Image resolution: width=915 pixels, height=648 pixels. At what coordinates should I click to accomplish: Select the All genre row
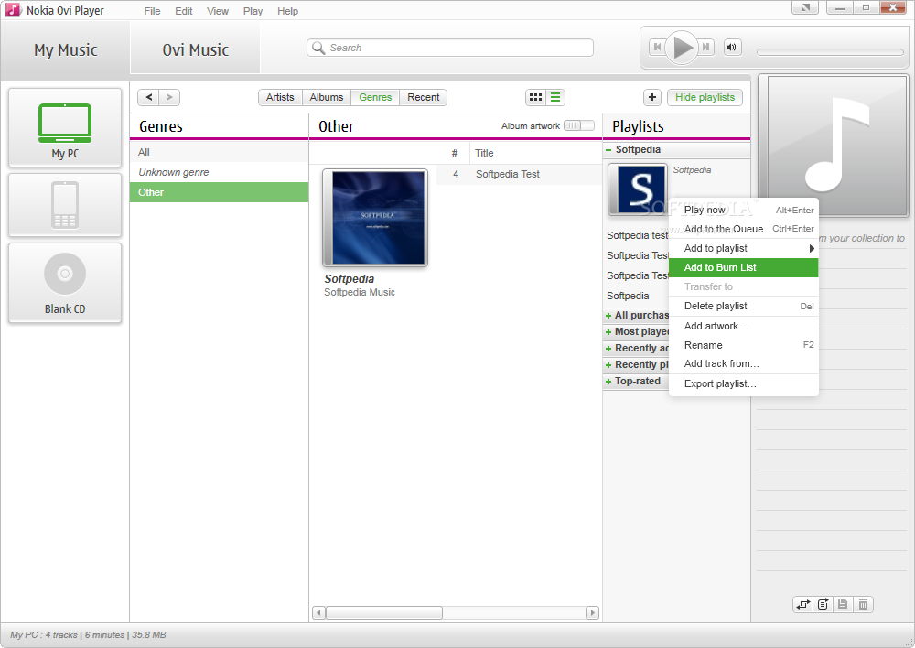click(219, 152)
